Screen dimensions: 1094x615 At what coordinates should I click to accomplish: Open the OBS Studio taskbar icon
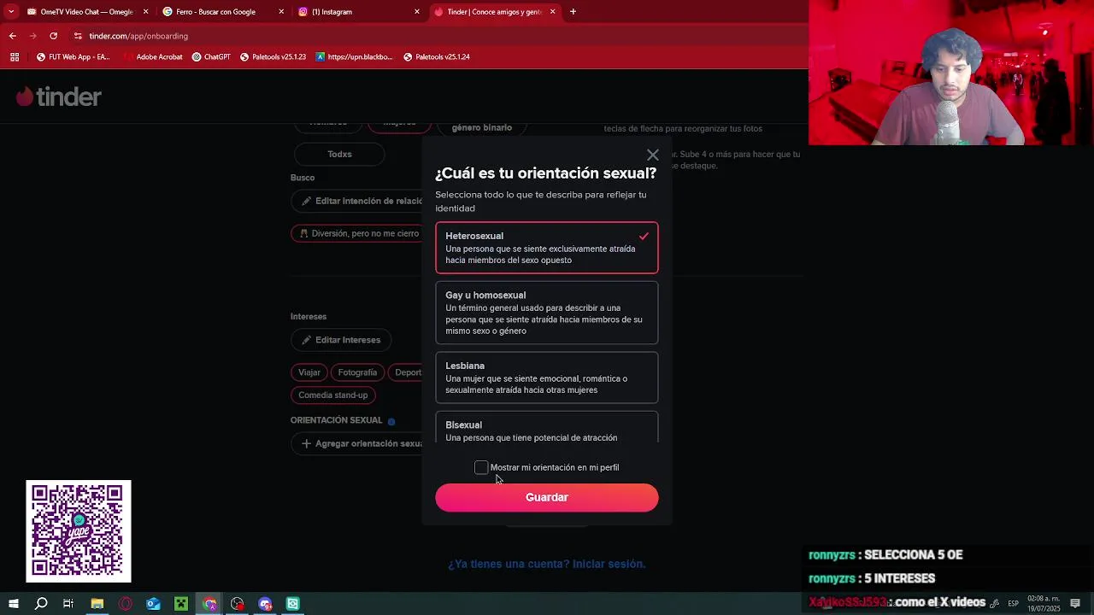coord(238,604)
